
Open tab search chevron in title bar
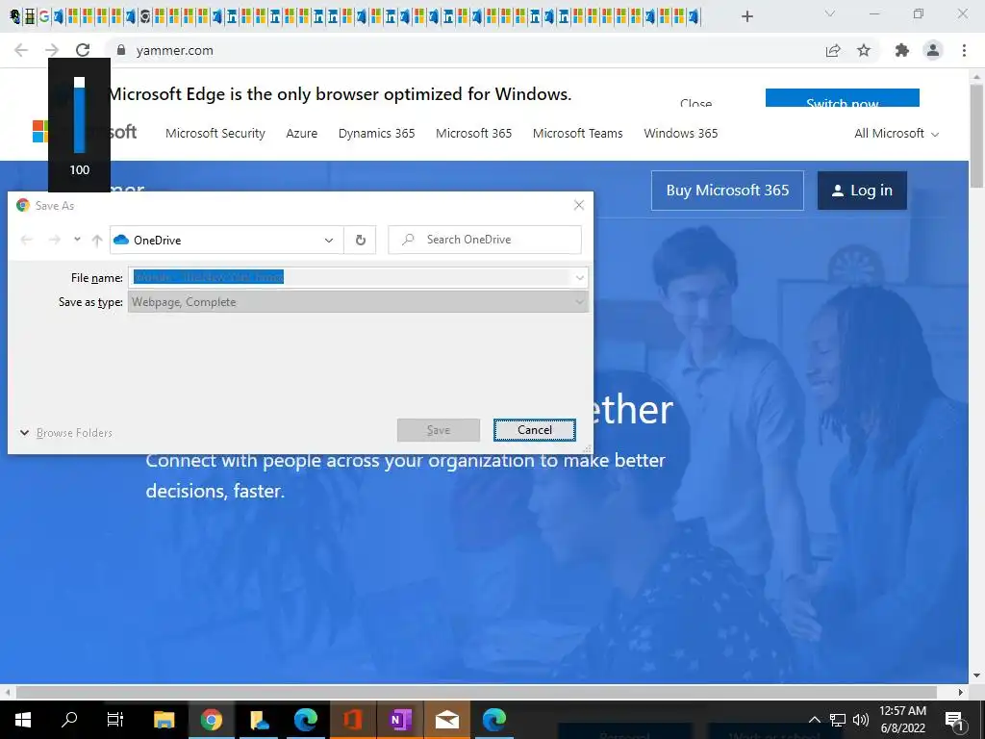[830, 13]
